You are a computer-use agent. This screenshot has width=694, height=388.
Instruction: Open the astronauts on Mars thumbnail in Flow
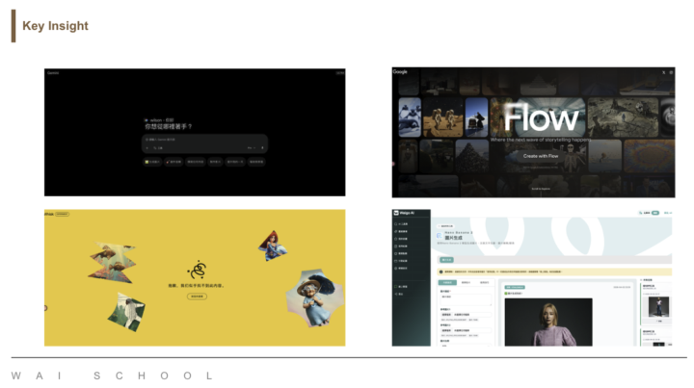pyautogui.click(x=442, y=117)
